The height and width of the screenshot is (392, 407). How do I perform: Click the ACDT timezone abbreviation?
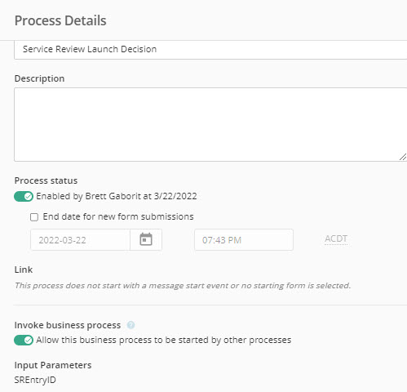pos(336,238)
